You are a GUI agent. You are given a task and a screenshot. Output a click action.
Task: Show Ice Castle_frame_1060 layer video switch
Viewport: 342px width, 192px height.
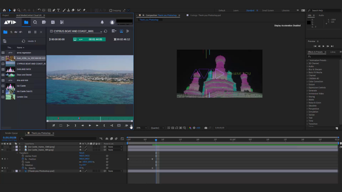pyautogui.click(x=2, y=147)
